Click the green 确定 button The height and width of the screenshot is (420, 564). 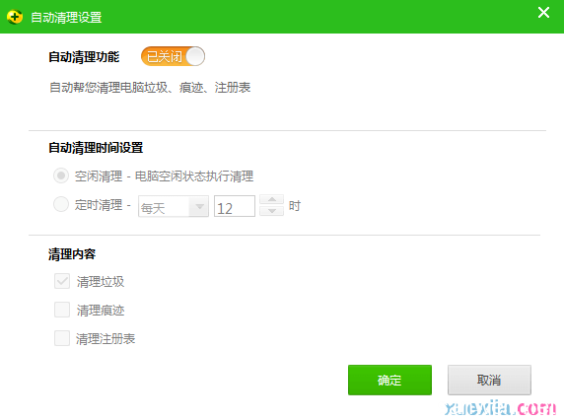pos(389,381)
